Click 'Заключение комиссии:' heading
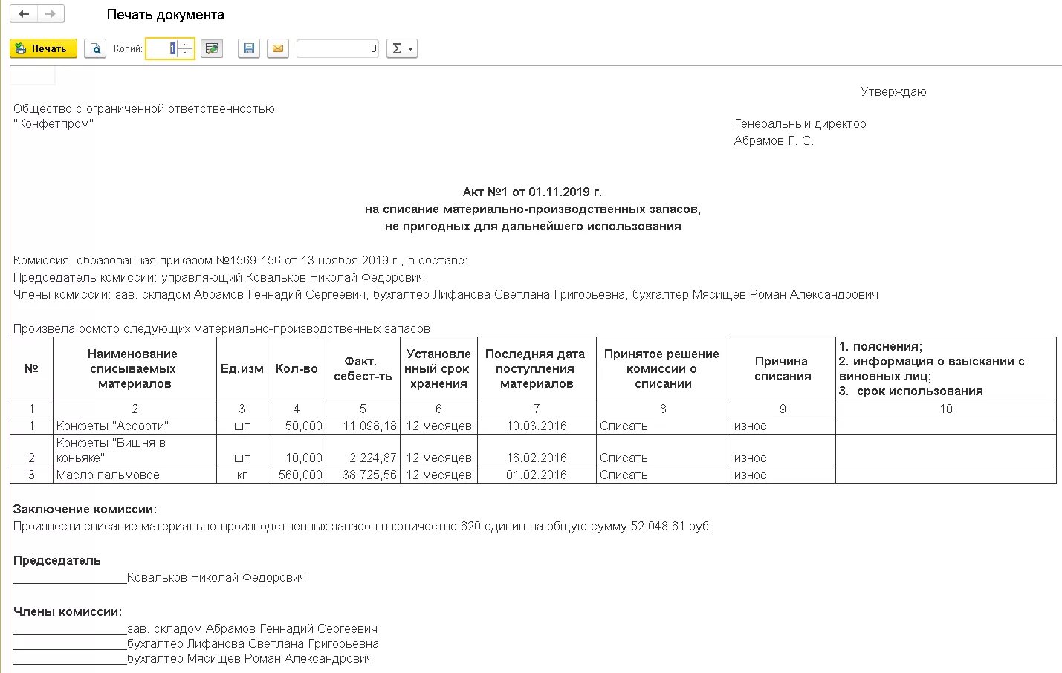Viewport: 1062px width, 673px height. (85, 510)
